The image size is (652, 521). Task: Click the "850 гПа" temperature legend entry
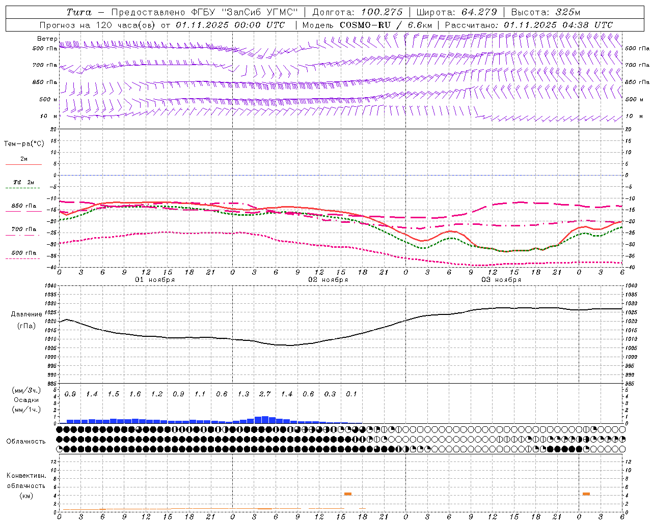(24, 206)
